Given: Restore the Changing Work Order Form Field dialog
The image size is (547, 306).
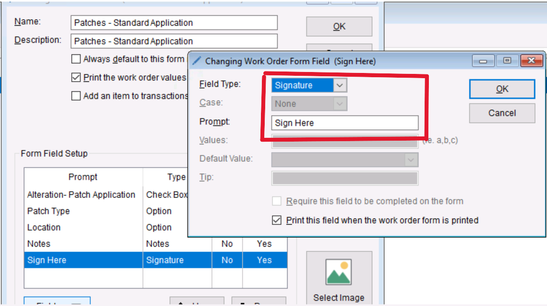Looking at the screenshot, I should tap(507, 61).
